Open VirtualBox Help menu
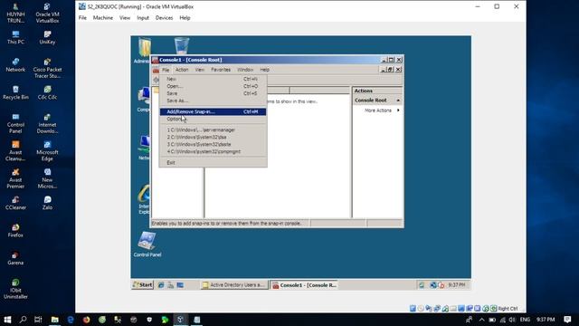This screenshot has width=579, height=326. 185,18
